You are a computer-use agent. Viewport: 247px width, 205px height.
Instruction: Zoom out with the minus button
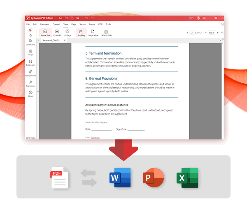[205, 33]
